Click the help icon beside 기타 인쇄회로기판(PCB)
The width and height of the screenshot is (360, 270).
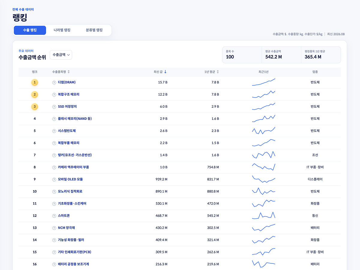coord(54,252)
